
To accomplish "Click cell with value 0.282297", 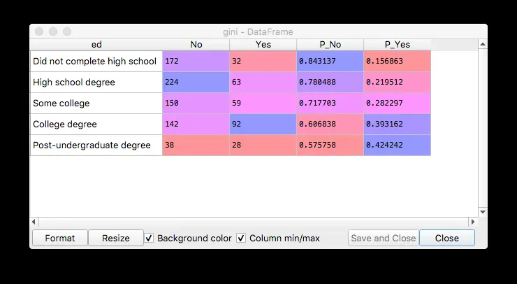I will point(398,103).
